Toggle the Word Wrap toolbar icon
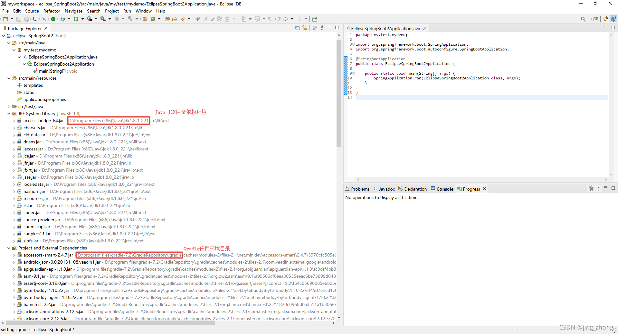618x334 pixels. coord(220,19)
